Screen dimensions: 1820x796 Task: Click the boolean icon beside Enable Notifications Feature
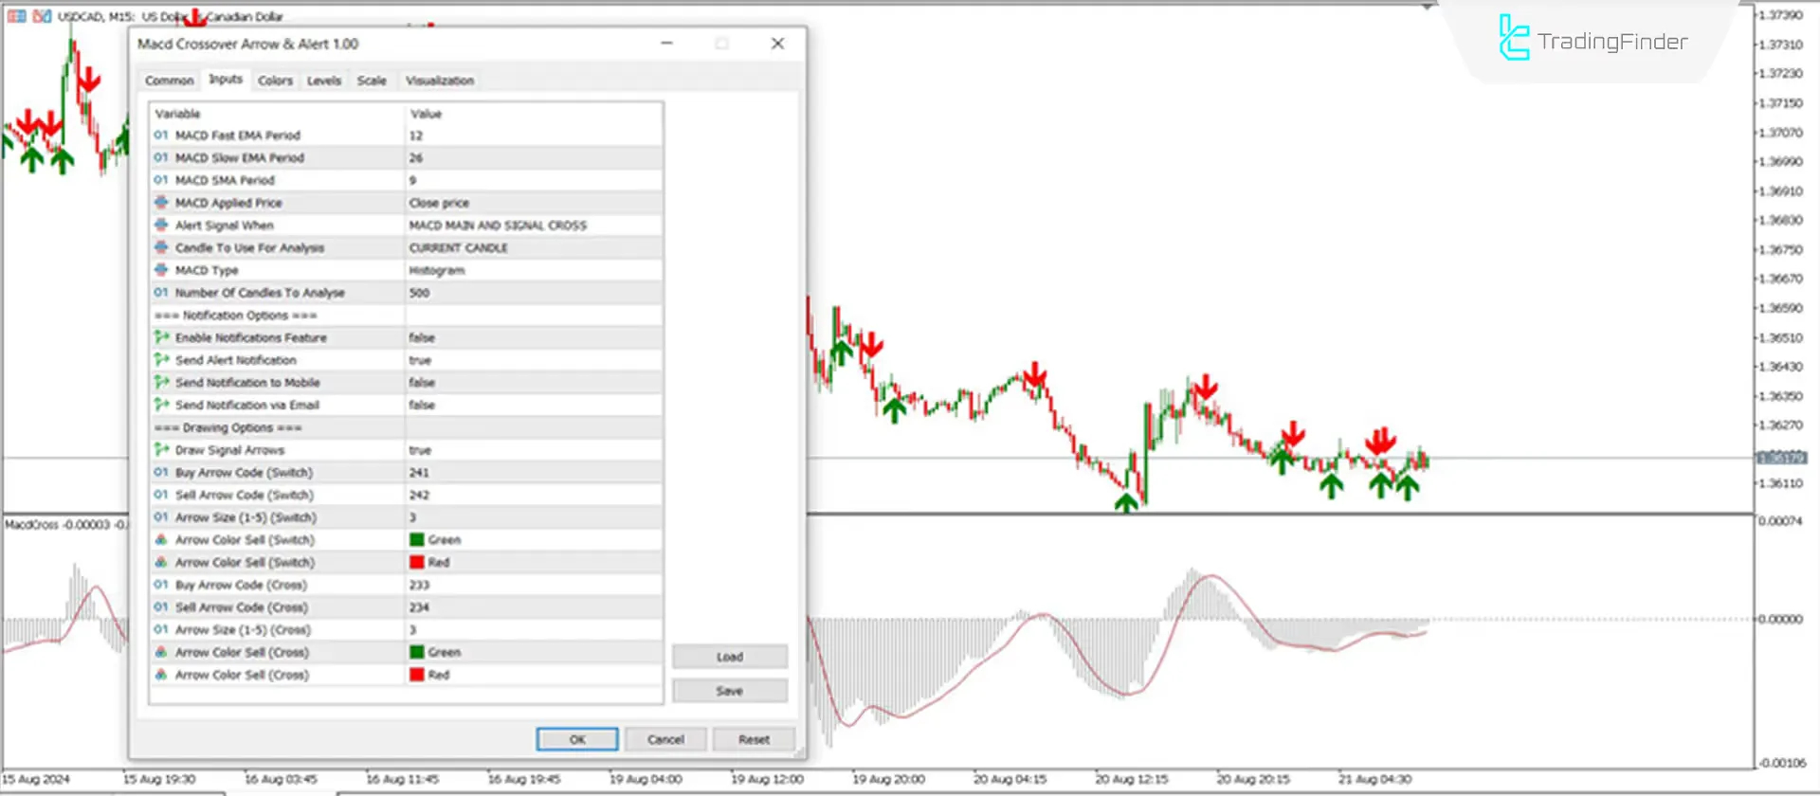pos(161,337)
